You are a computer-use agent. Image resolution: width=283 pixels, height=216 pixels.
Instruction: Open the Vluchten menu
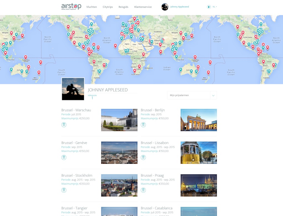pos(91,7)
